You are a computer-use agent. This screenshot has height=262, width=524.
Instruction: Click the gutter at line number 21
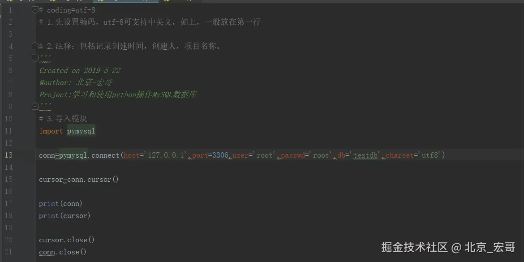point(9,252)
